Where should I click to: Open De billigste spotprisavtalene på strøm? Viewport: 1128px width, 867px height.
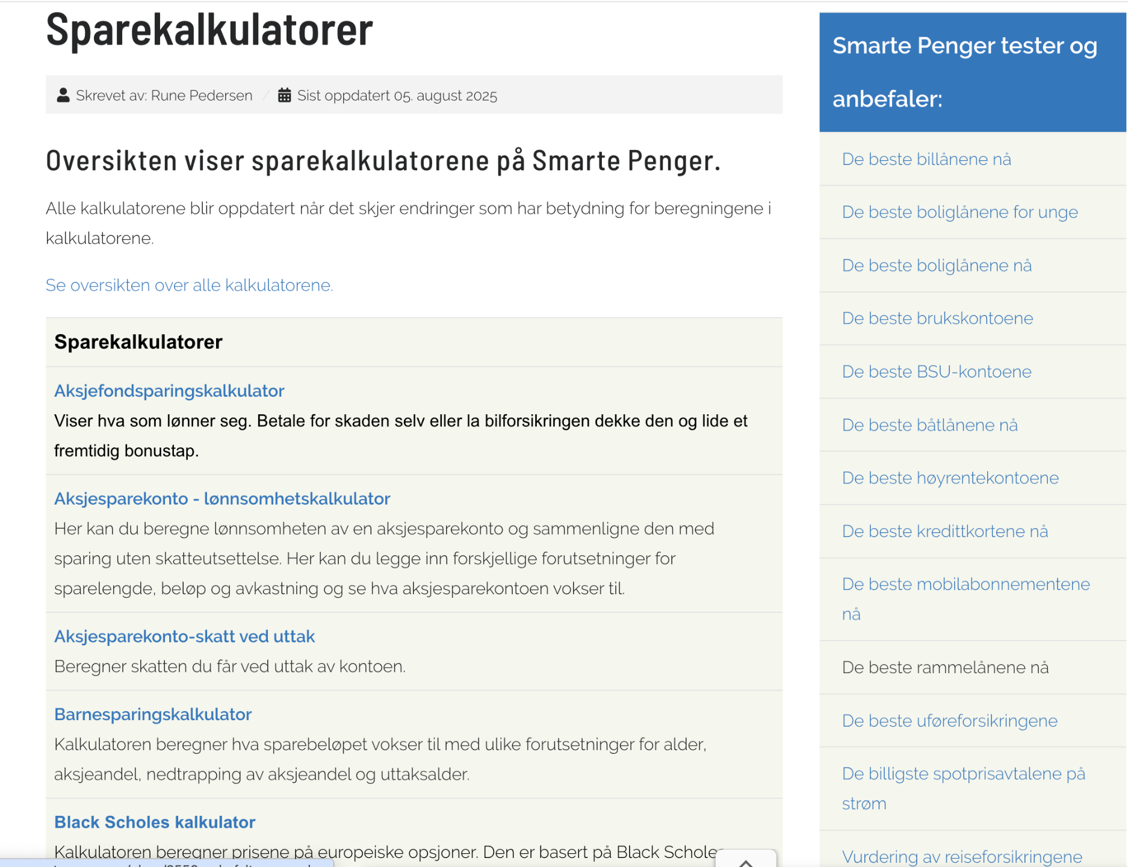tap(964, 789)
